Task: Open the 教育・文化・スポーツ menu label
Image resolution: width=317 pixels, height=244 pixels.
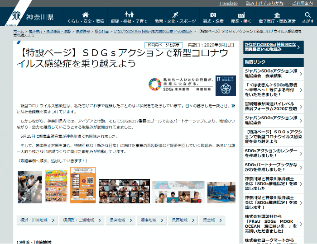Action: [x=175, y=21]
